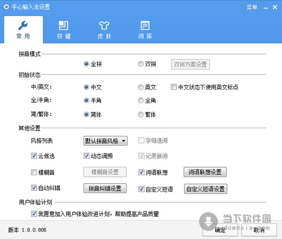Select the 简体 radio option

[86, 114]
